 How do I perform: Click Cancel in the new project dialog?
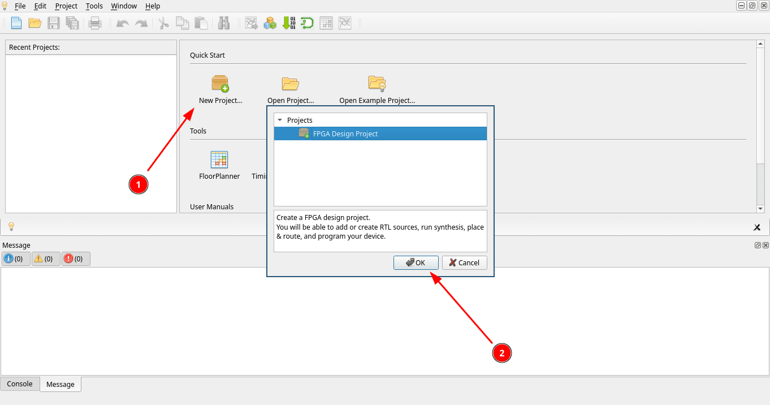point(465,262)
